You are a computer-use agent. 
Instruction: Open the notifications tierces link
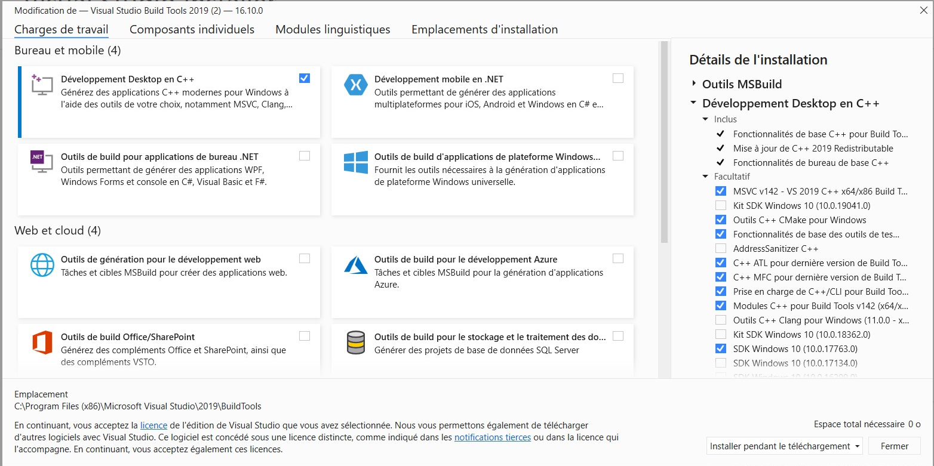point(493,437)
